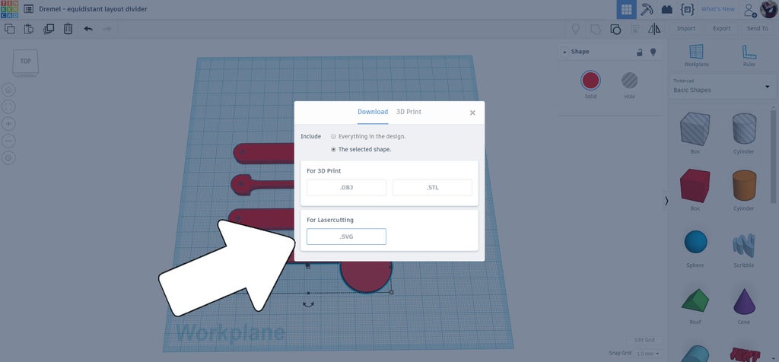Download as .OBJ file
The height and width of the screenshot is (362, 779).
(x=346, y=188)
